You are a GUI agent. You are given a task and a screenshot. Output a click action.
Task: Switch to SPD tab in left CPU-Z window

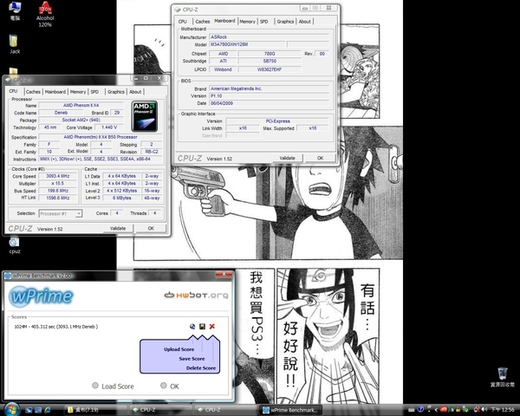(94, 92)
